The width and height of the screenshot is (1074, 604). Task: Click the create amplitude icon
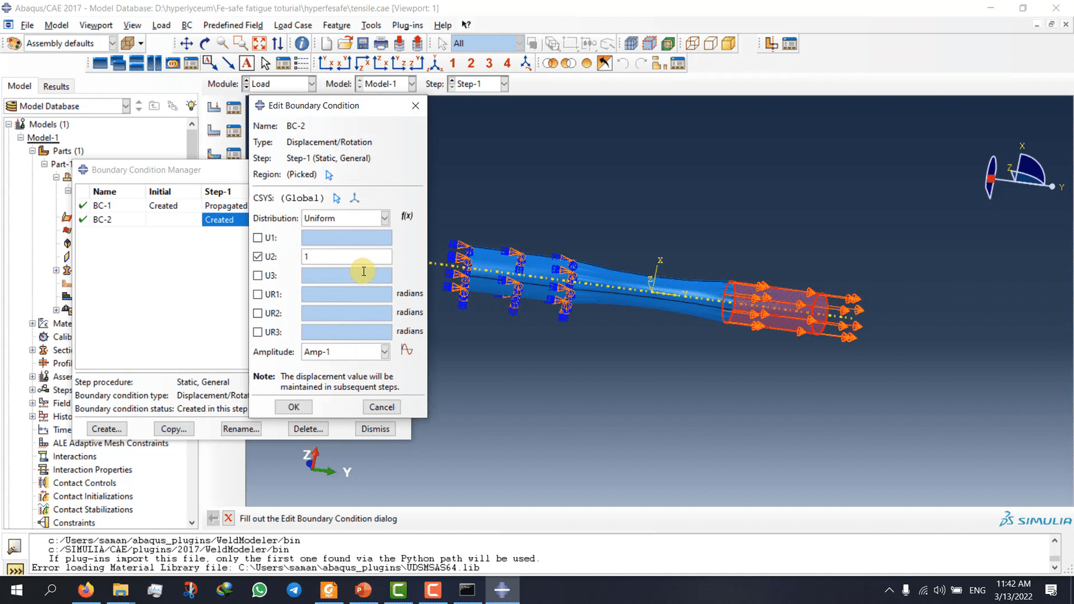click(x=407, y=350)
